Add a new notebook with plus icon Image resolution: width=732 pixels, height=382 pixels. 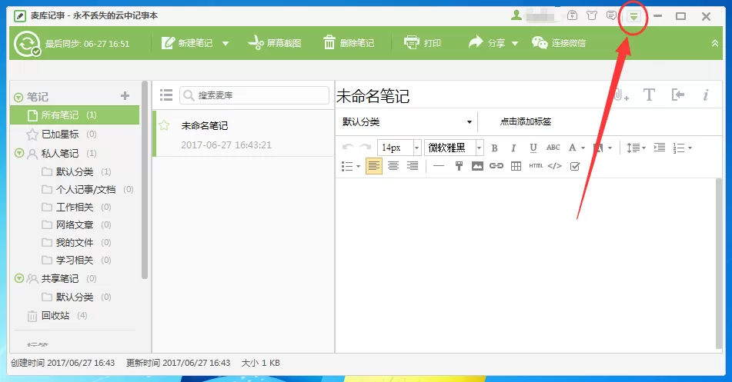pyautogui.click(x=125, y=95)
